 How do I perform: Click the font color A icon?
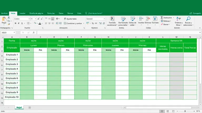(x=40, y=24)
